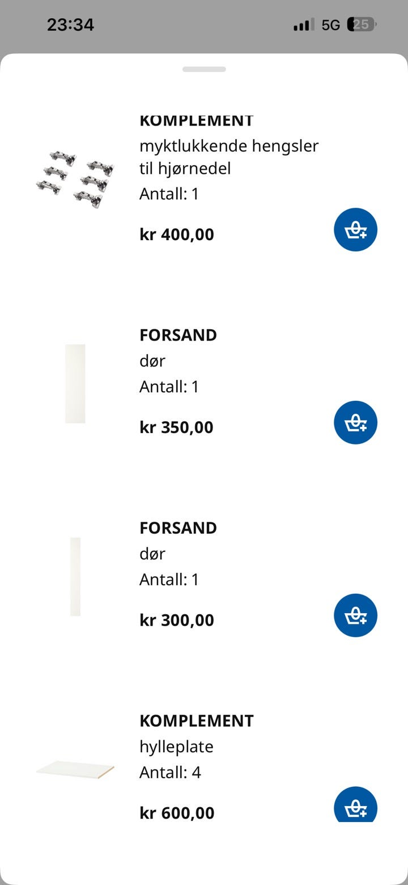Add KOMPLEMENT hinges to cart
This screenshot has width=408, height=885.
(x=355, y=230)
